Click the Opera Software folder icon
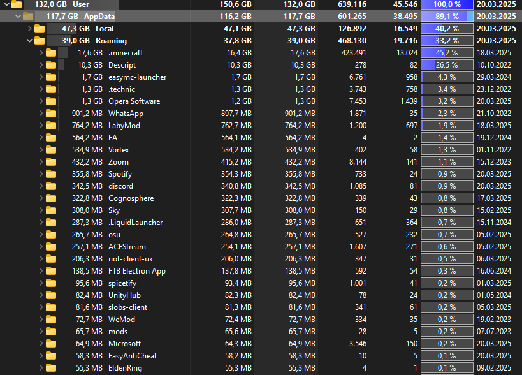 point(51,101)
